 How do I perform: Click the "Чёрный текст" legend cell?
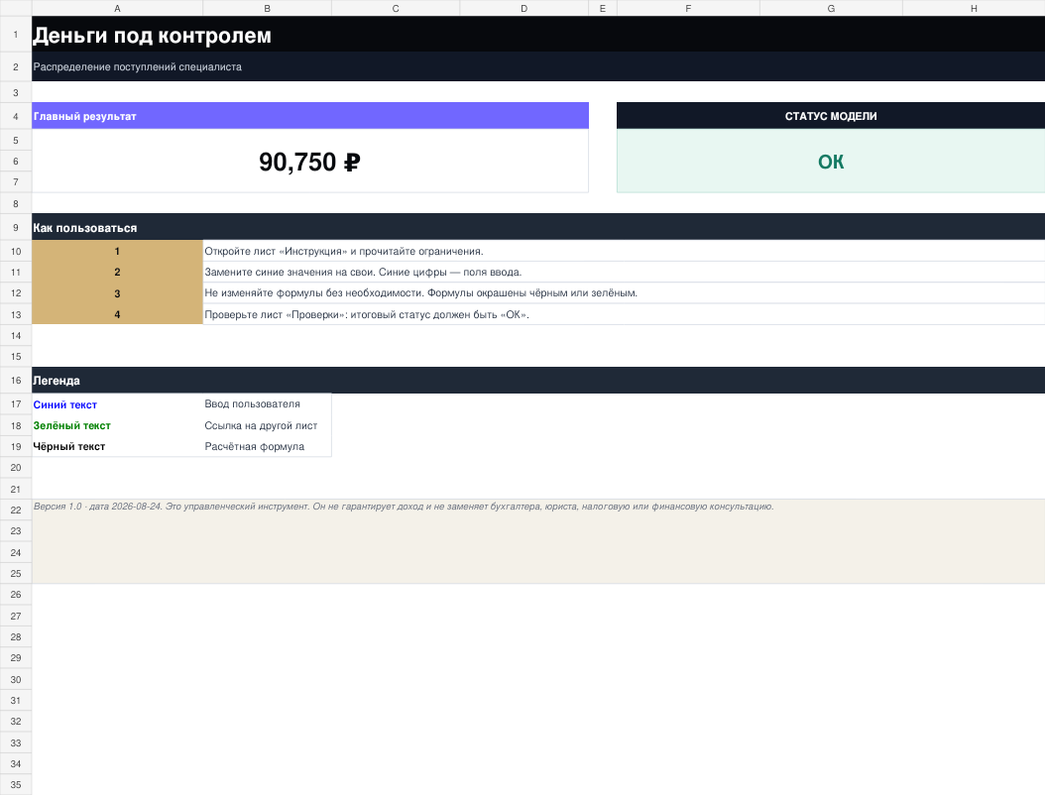point(117,446)
